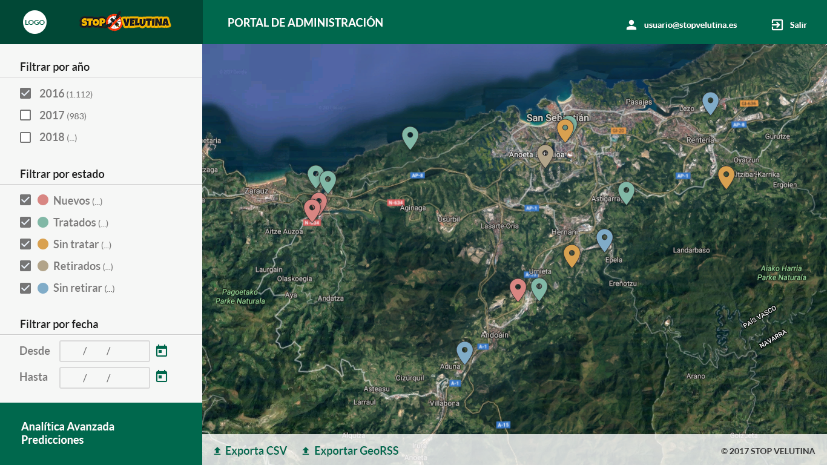The width and height of the screenshot is (827, 465).
Task: Click the beige Retirados color dot
Action: point(43,266)
